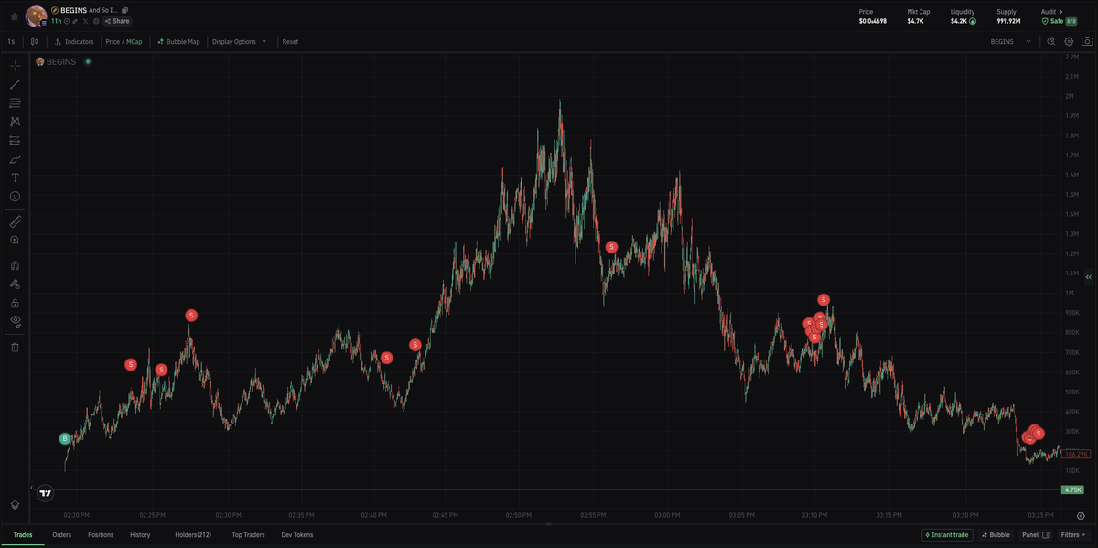Click the Share button
The height and width of the screenshot is (548, 1098).
click(117, 21)
